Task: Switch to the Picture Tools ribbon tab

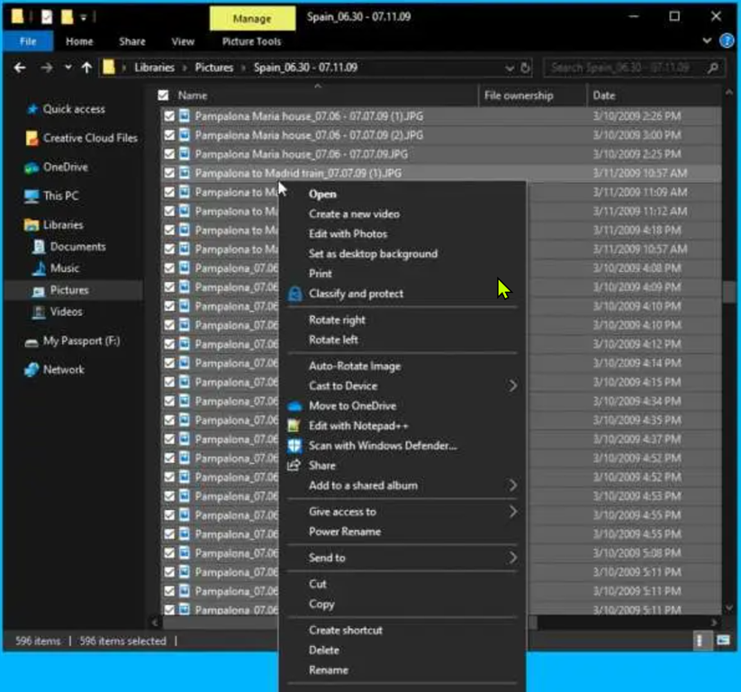Action: [x=251, y=41]
